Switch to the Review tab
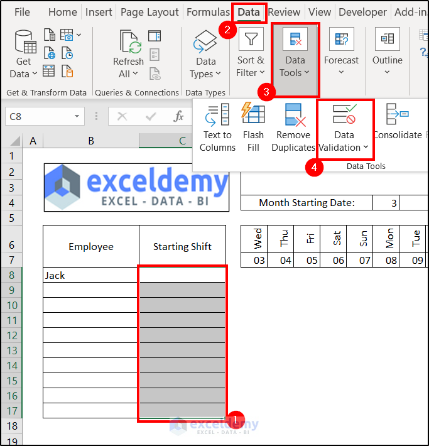The image size is (429, 446). point(284,12)
